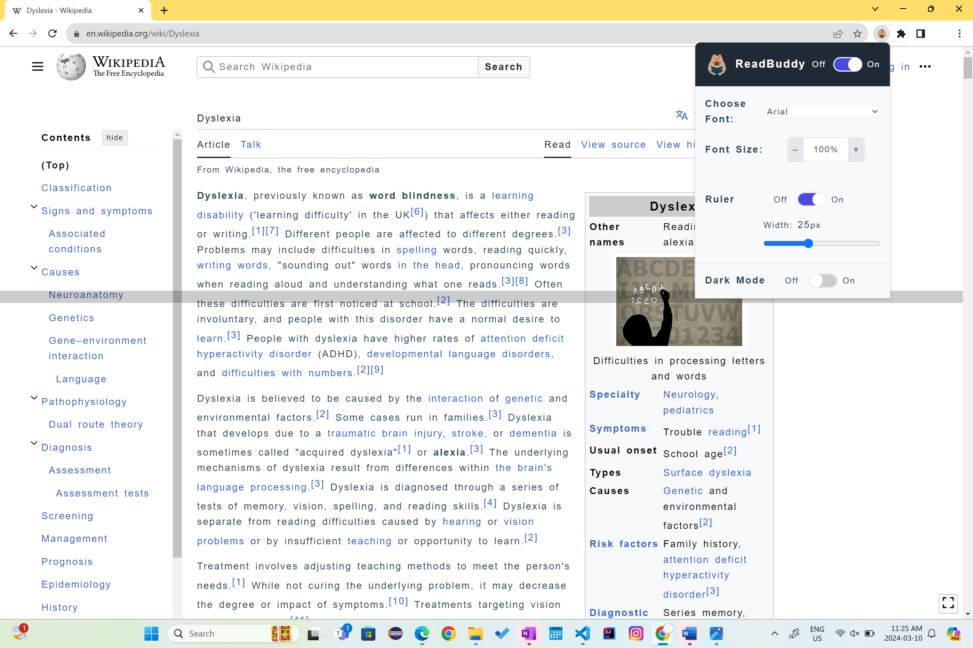This screenshot has width=973, height=648.
Task: Bookmark this page with star icon
Action: point(857,34)
